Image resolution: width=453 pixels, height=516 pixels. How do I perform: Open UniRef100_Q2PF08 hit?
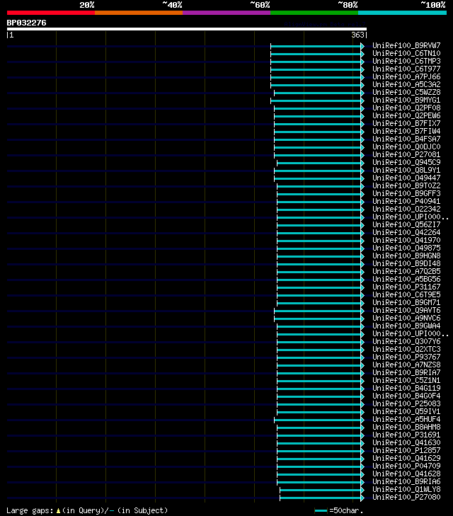tap(406, 108)
